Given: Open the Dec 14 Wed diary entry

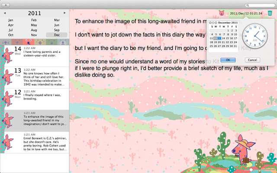Looking at the screenshot, I should tap(35, 56).
